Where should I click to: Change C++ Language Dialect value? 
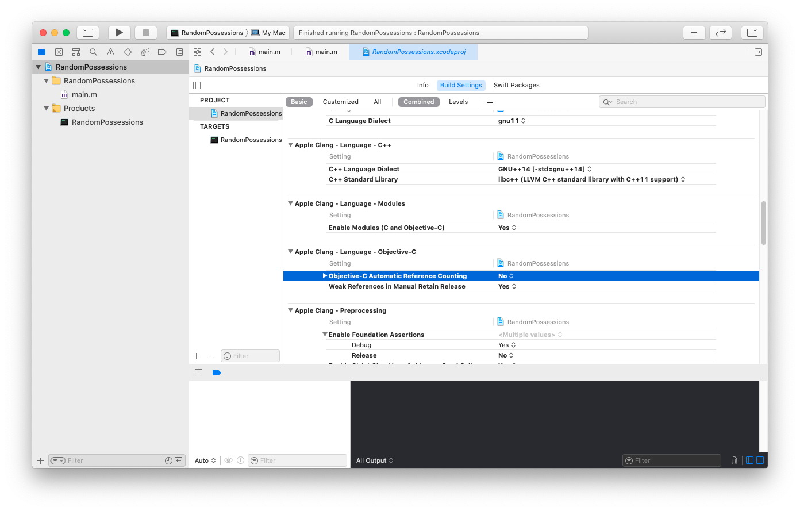[545, 169]
